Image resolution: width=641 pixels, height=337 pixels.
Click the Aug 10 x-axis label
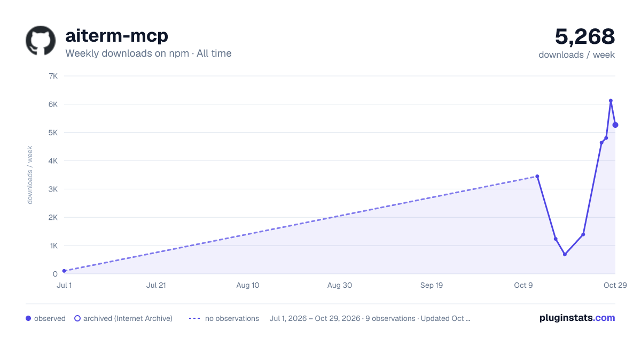click(248, 285)
